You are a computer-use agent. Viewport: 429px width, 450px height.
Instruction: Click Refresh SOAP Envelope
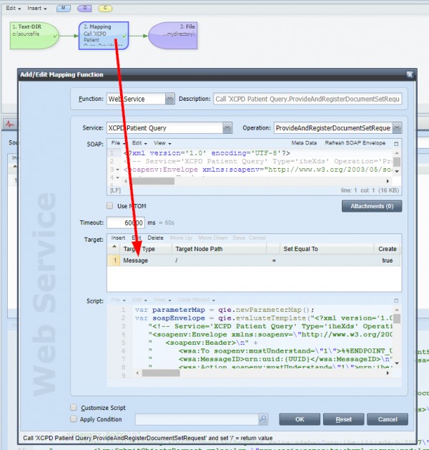point(355,143)
